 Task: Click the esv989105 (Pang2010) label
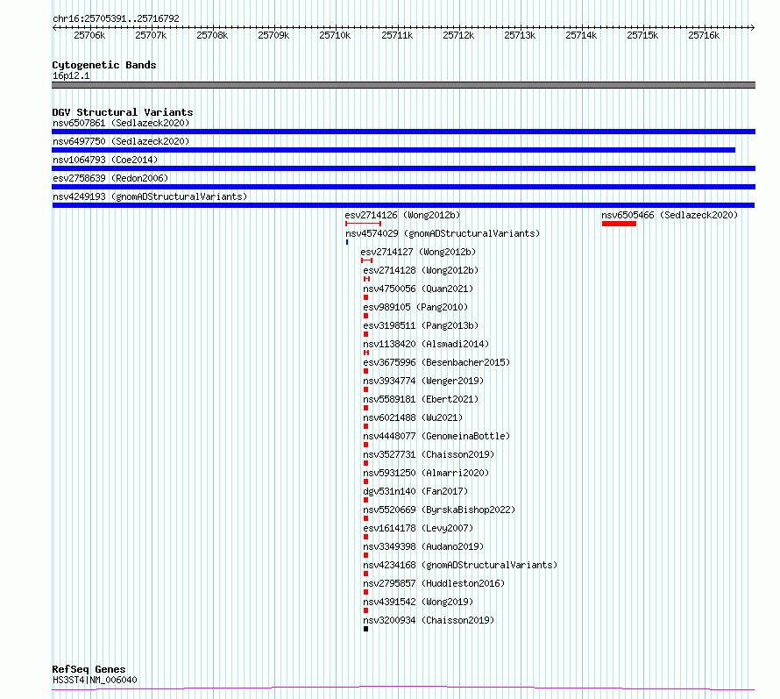[415, 307]
